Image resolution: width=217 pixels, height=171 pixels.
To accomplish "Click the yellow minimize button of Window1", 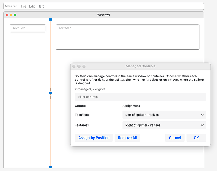I will click(11, 15).
